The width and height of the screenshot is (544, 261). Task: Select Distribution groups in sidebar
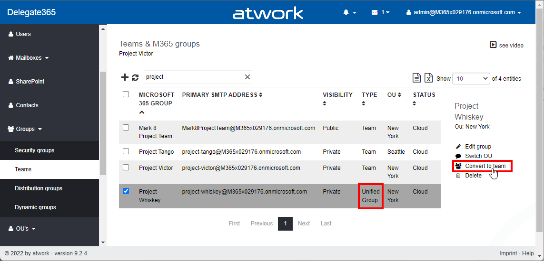tap(39, 188)
